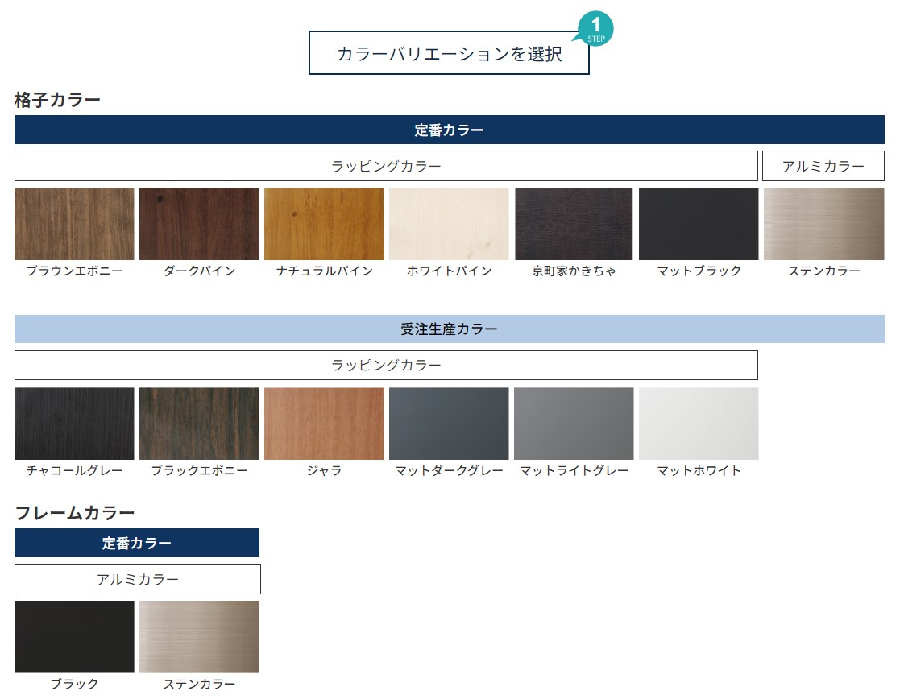Screen dimensions: 900x699
Task: Select the ホワイトパイン color swatch
Action: [449, 224]
